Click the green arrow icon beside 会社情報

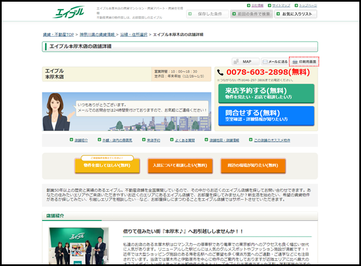click(248, 5)
